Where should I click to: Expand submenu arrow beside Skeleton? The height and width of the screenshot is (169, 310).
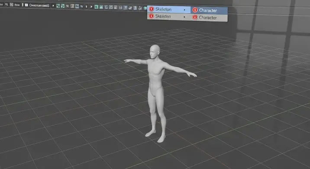(184, 10)
